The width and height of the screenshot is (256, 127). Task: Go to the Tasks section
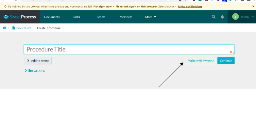coord(77,17)
